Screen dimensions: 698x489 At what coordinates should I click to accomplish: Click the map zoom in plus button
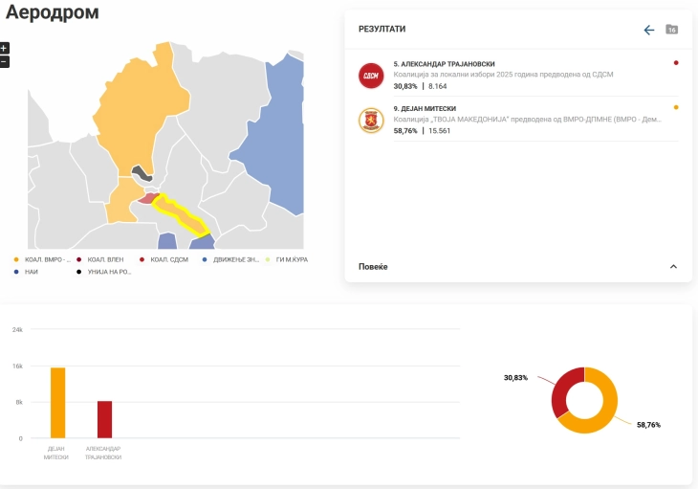point(5,48)
